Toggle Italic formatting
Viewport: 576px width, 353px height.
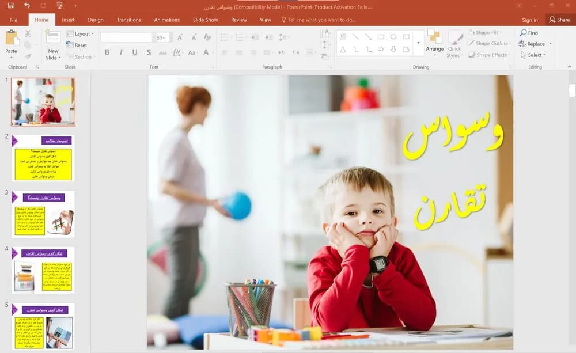point(121,52)
